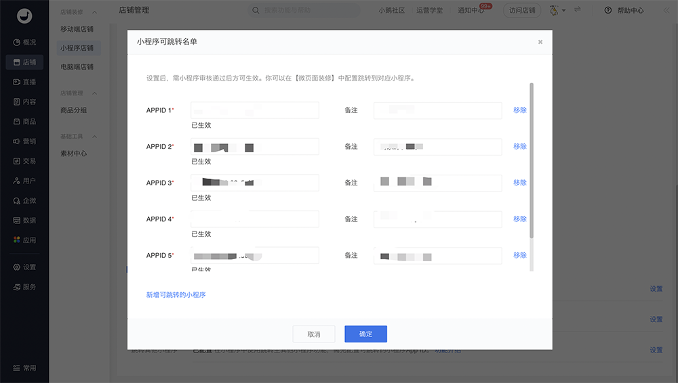Click the 概况 overview icon in sidebar
678x383 pixels.
(17, 42)
